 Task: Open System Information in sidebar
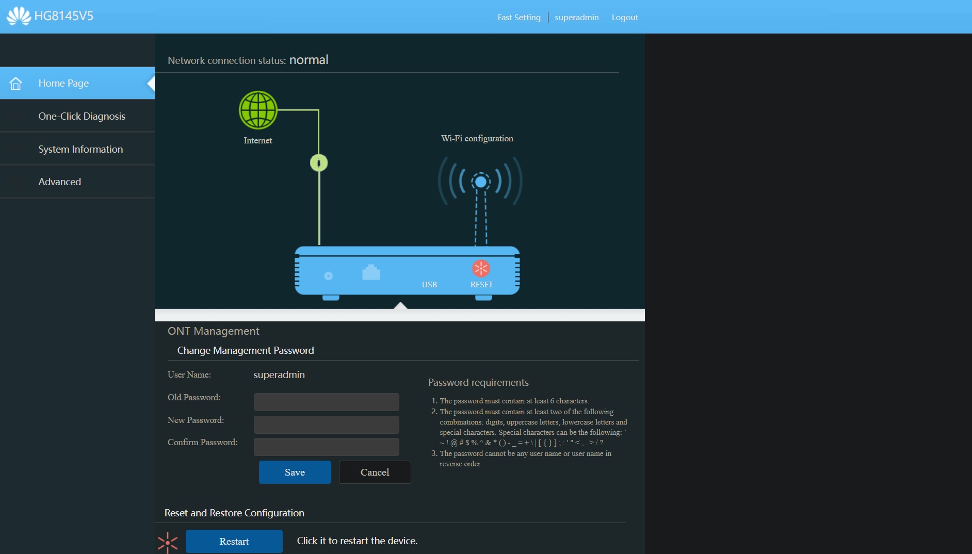tap(80, 149)
